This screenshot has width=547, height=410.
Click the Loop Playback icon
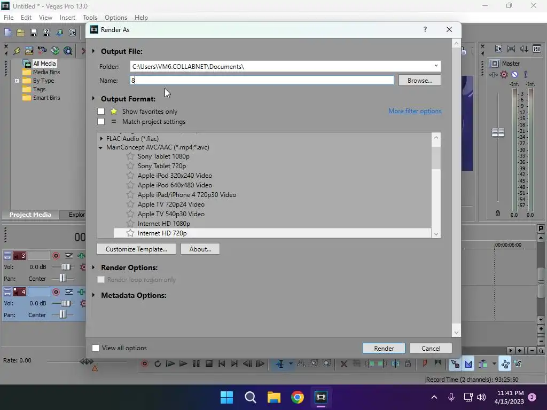[x=158, y=364]
